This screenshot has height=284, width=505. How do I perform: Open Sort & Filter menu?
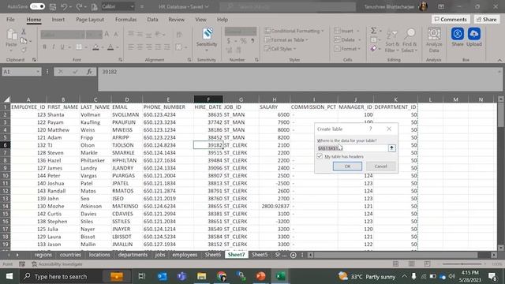[392, 40]
